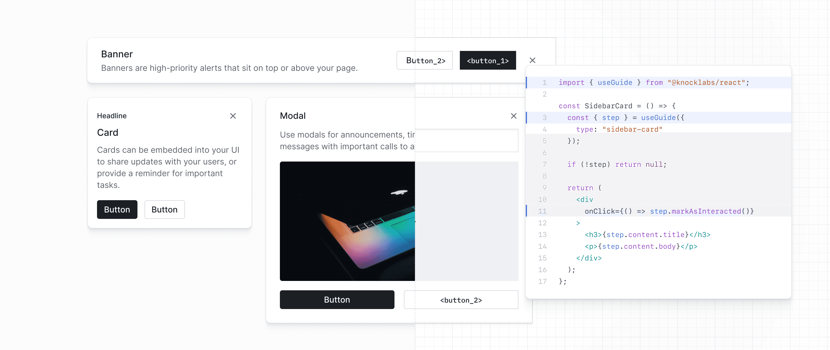This screenshot has height=350, width=830.
Task: Click the Banner heading text
Action: click(117, 54)
